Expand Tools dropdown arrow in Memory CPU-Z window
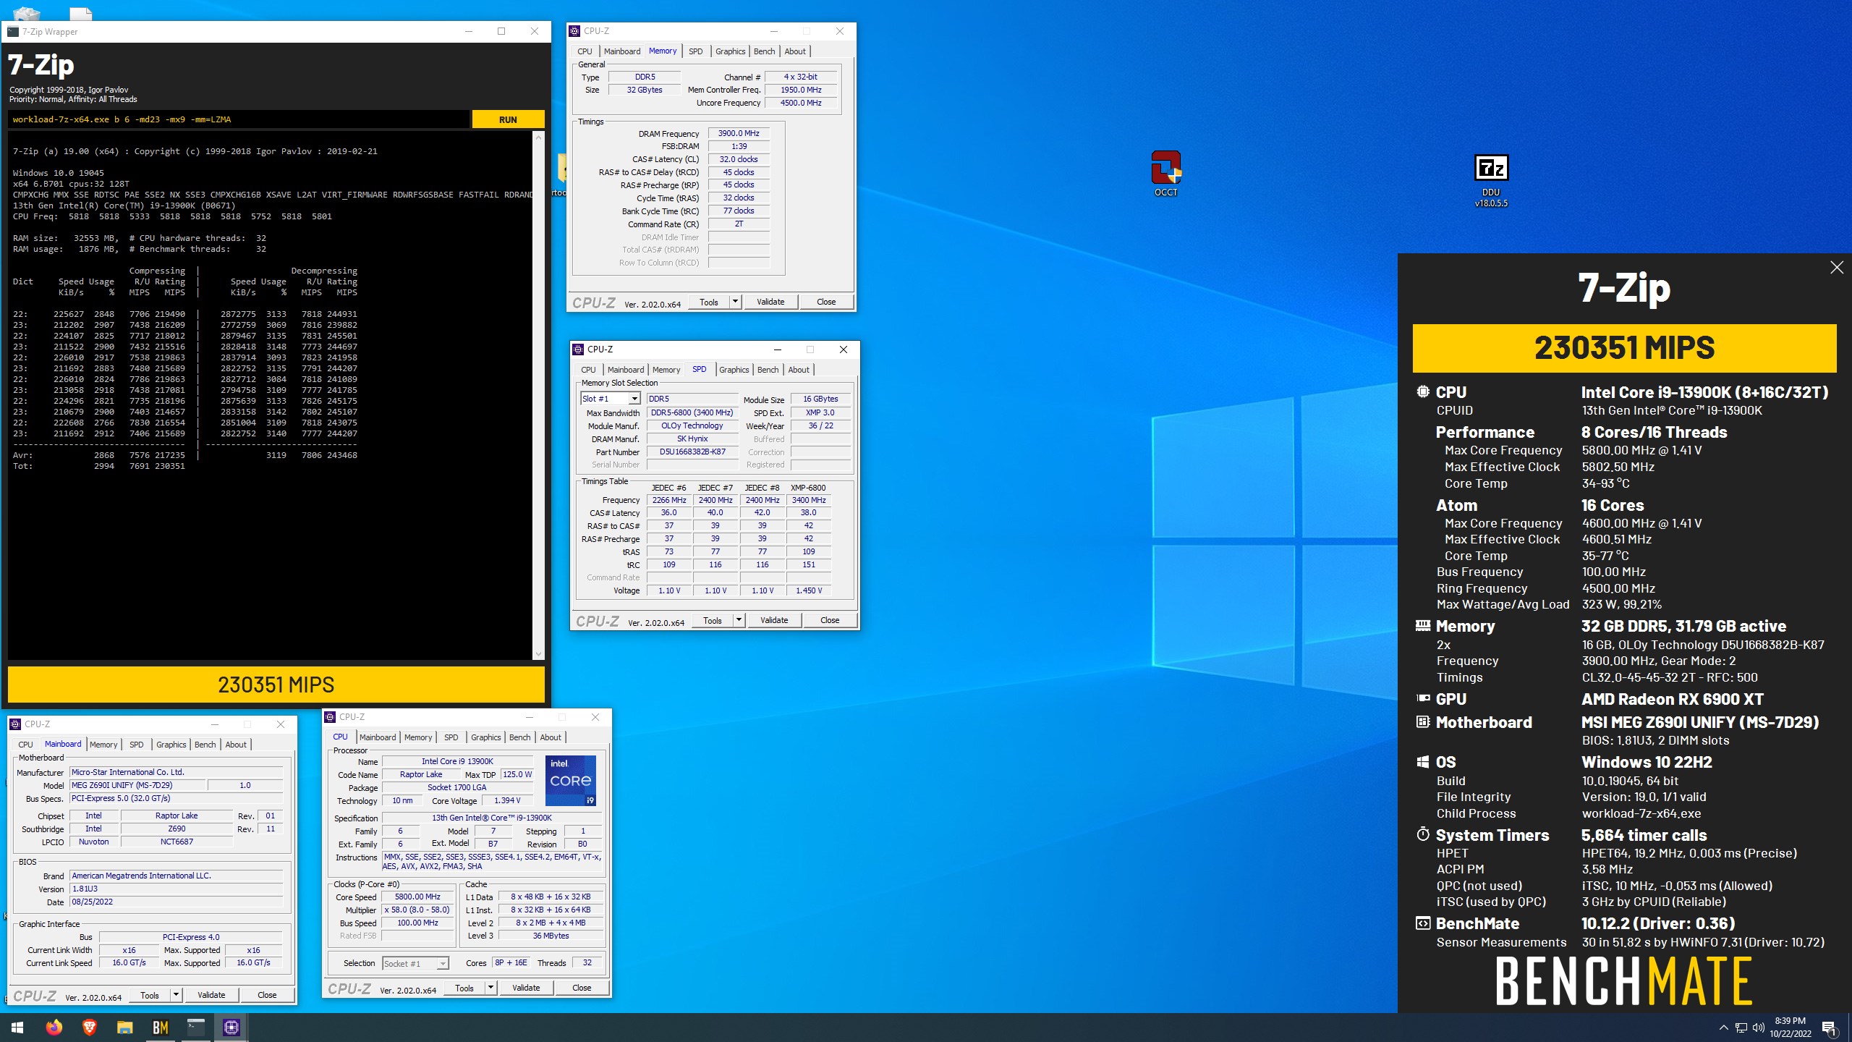 point(735,302)
